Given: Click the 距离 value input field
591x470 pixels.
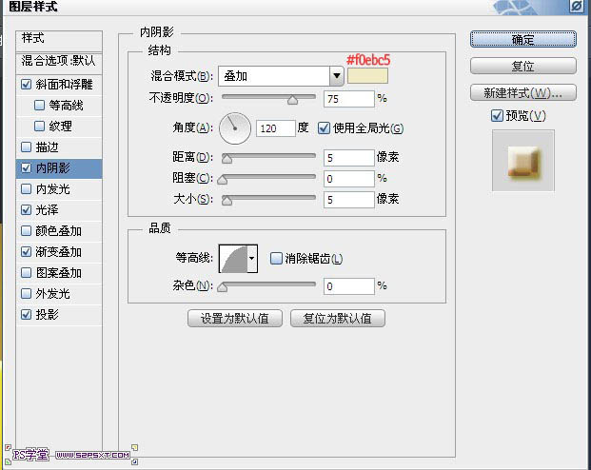Looking at the screenshot, I should point(347,157).
